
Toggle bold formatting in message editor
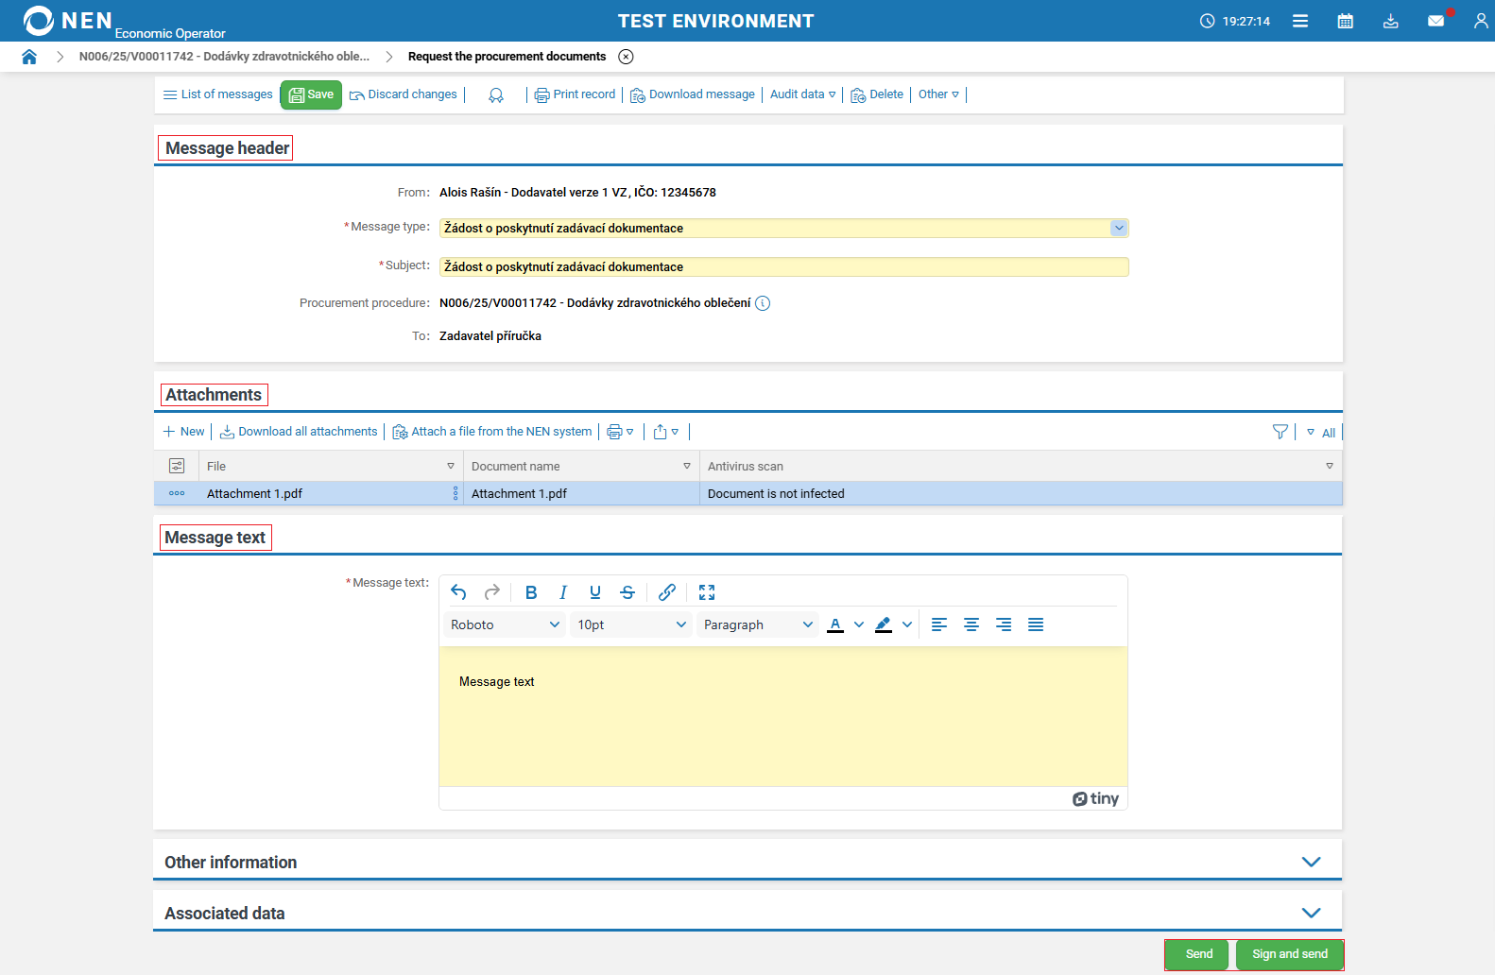pos(531,592)
